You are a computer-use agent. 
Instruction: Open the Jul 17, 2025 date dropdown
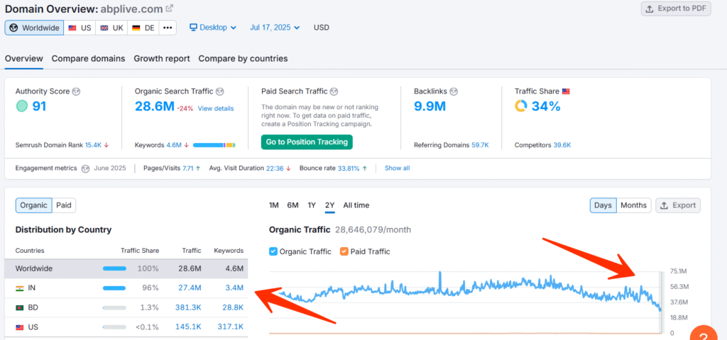(x=275, y=28)
